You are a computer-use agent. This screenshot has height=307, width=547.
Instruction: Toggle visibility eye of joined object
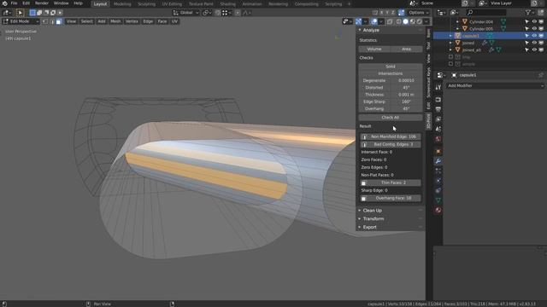[534, 43]
